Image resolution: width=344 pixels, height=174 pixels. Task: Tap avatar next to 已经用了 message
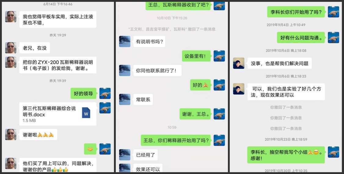[125, 155]
